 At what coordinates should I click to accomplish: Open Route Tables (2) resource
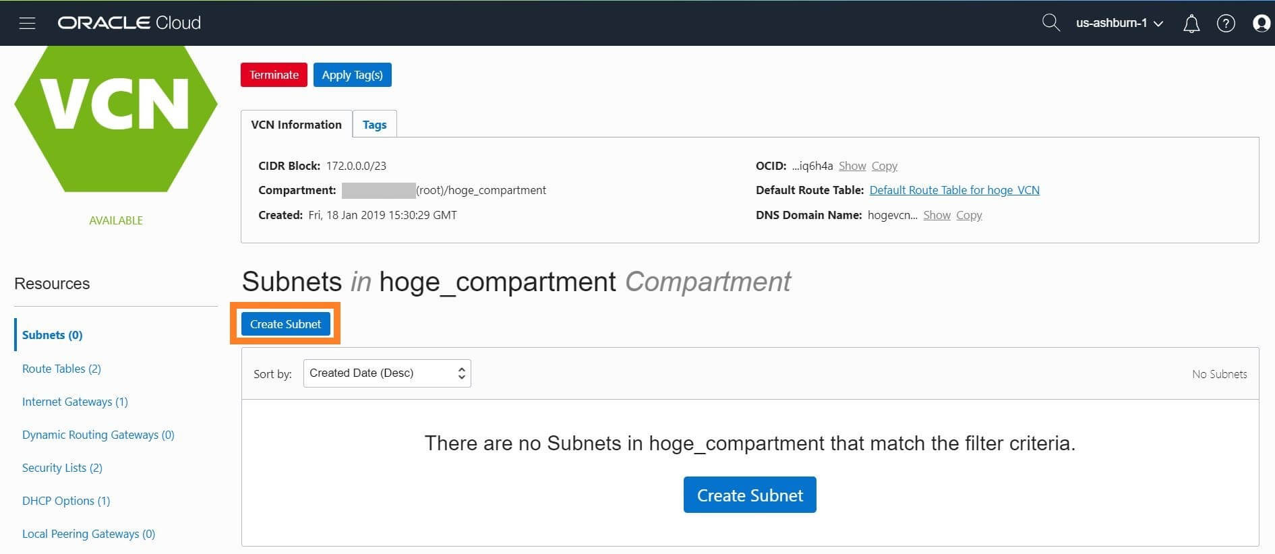point(61,369)
